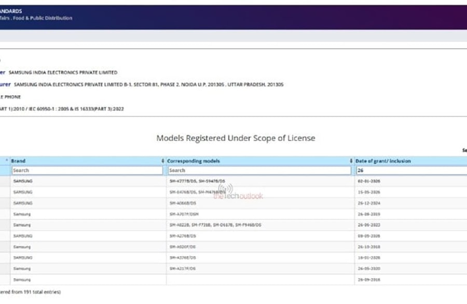Screen dimensions: 467x304
Task: Click the SAMSUNG INDIA ELECTRONICS PRIVATE LIMITED name line
Action: tap(63, 72)
